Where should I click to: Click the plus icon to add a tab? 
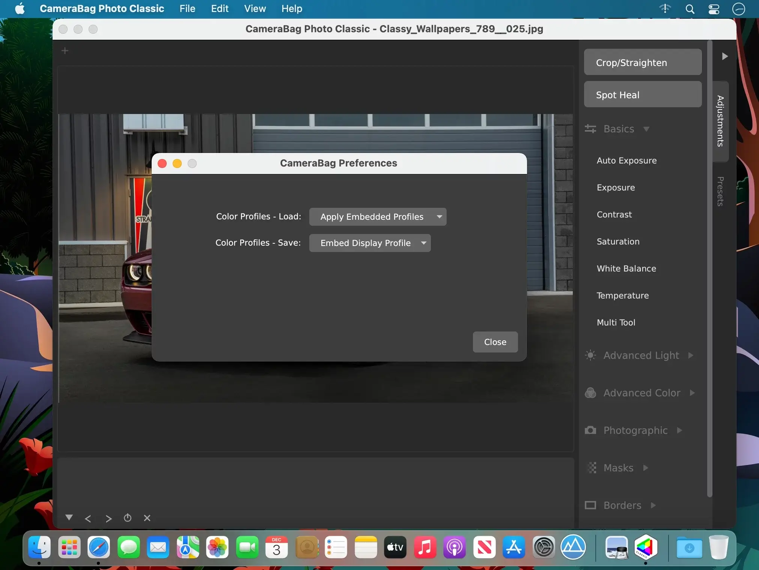pyautogui.click(x=65, y=51)
